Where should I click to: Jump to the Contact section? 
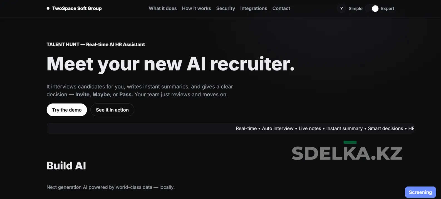click(281, 8)
